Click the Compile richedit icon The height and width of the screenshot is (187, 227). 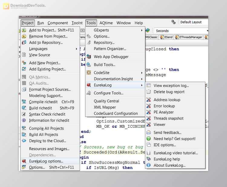point(24,102)
